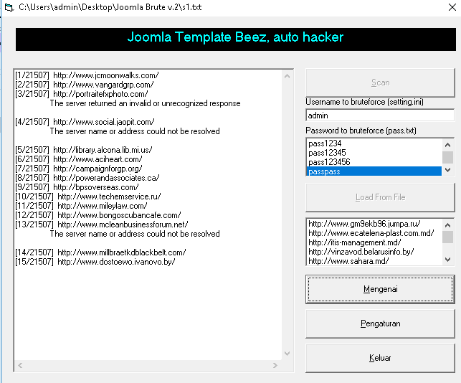Viewport: 461px width, 383px height.
Task: Select the gm9ekb96.jumpa.ru entry in URL list
Action: pyautogui.click(x=364, y=224)
